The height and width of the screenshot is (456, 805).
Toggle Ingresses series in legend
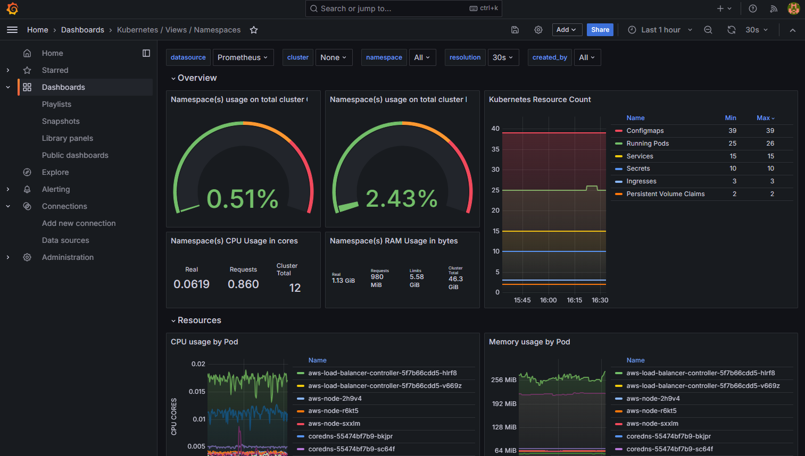tap(641, 181)
